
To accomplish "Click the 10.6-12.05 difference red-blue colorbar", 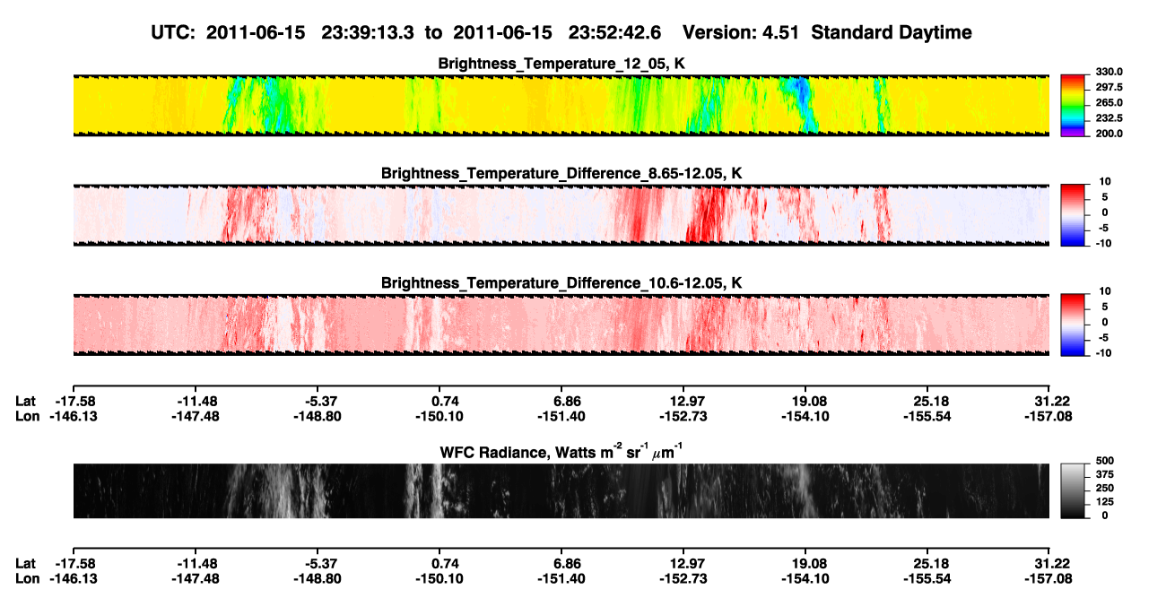I will point(1073,323).
